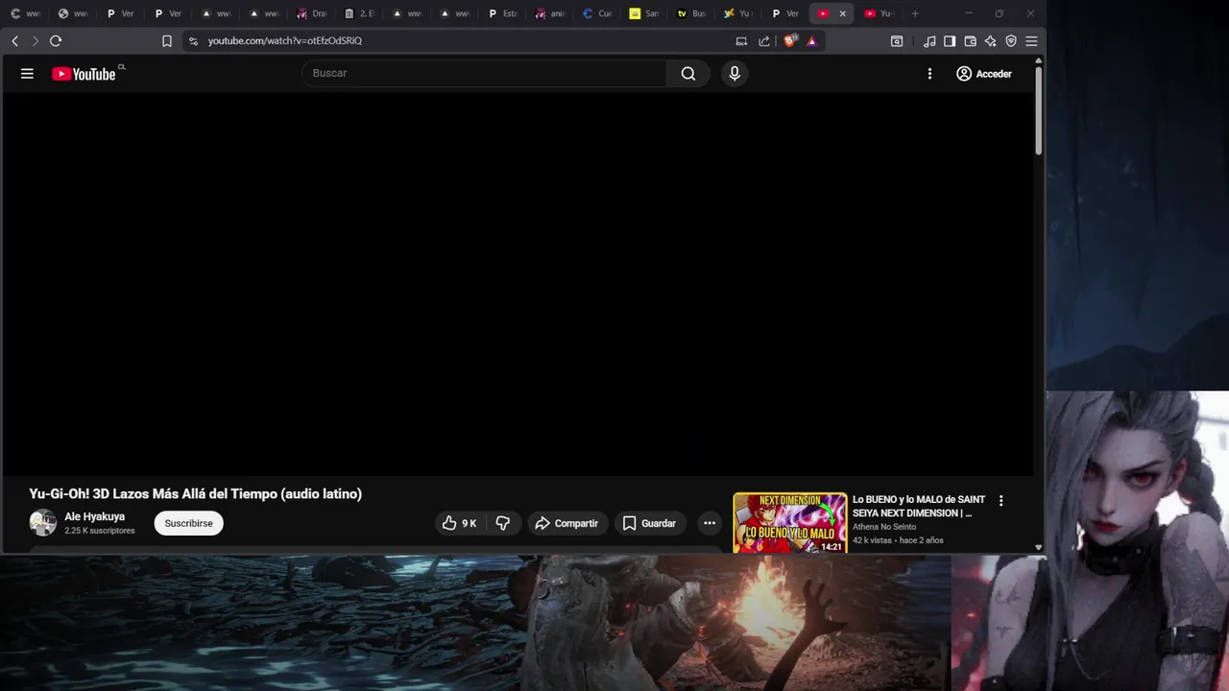Viewport: 1229px width, 691px height.
Task: Share the video using Compartir
Action: (566, 523)
